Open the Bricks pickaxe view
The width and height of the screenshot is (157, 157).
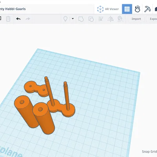tap(148, 9)
